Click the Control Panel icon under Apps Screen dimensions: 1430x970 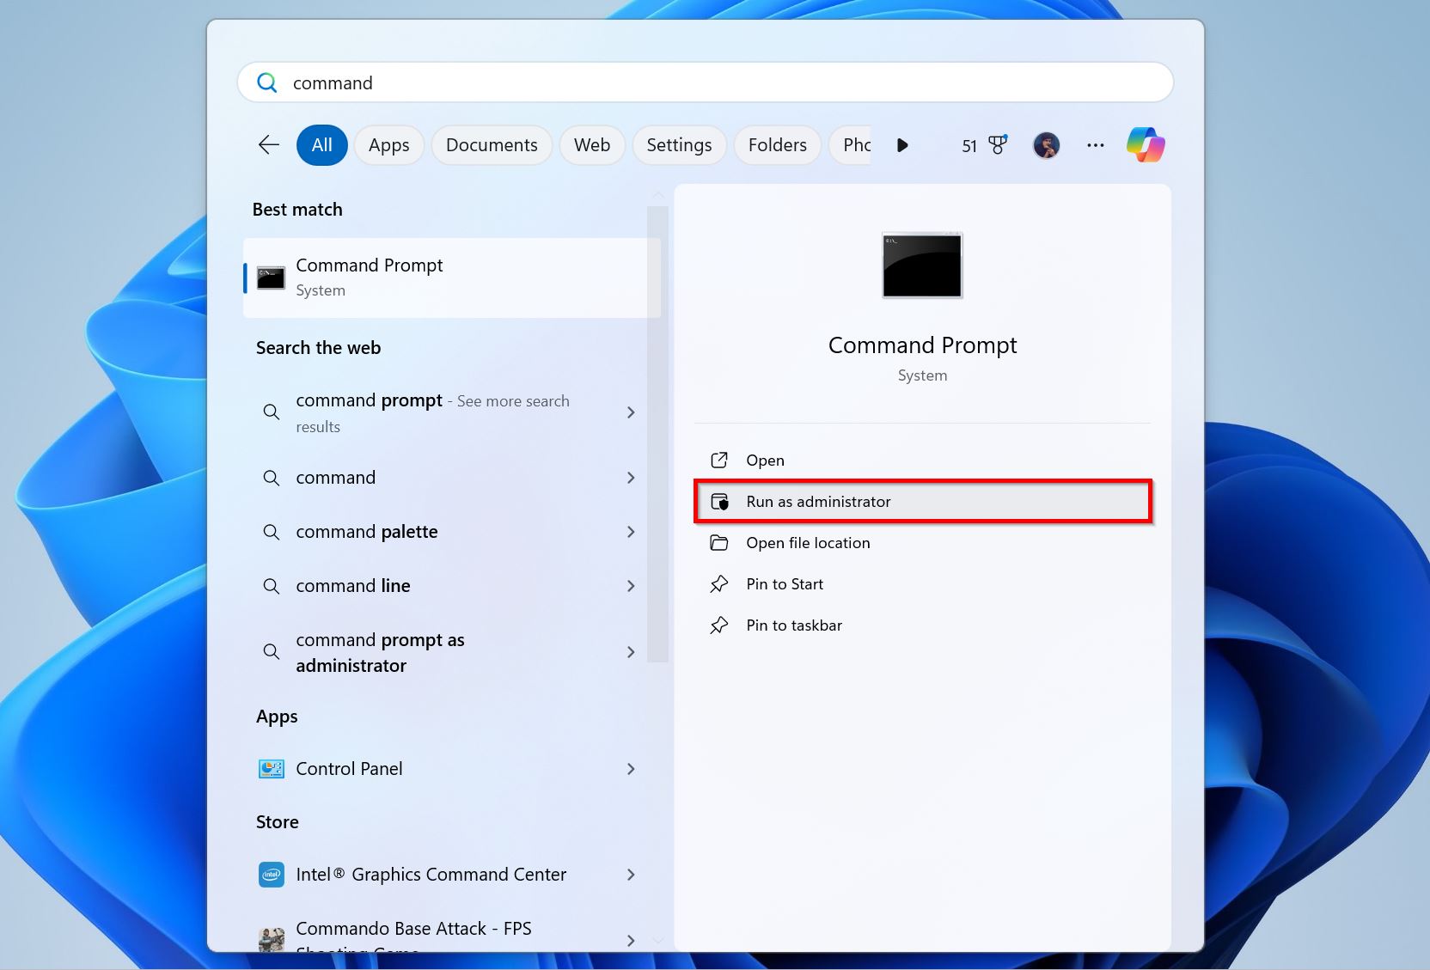pyautogui.click(x=270, y=768)
